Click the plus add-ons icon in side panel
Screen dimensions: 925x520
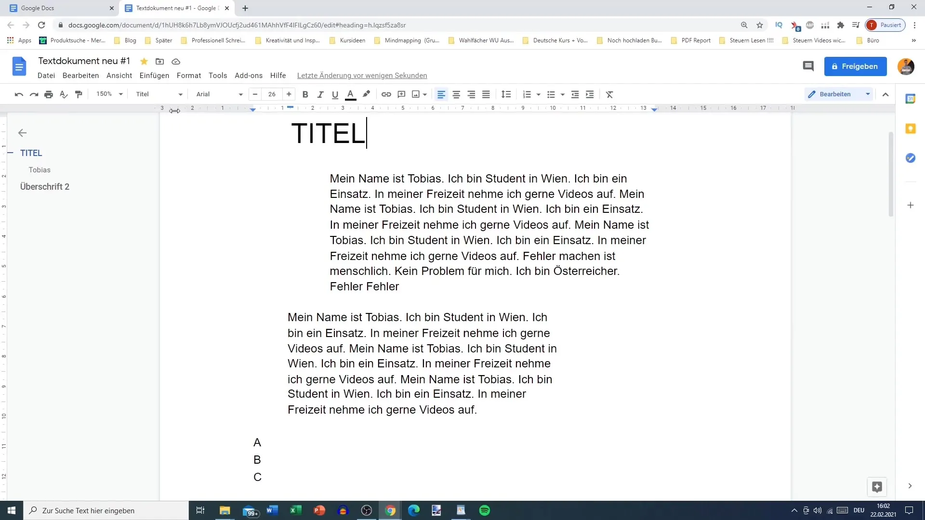coord(910,205)
